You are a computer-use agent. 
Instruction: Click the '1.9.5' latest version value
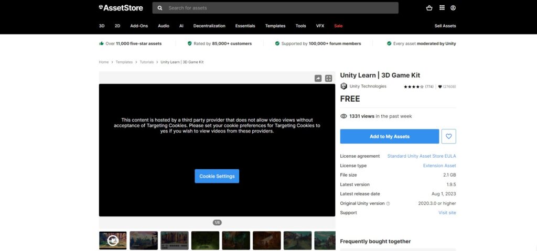(x=451, y=184)
